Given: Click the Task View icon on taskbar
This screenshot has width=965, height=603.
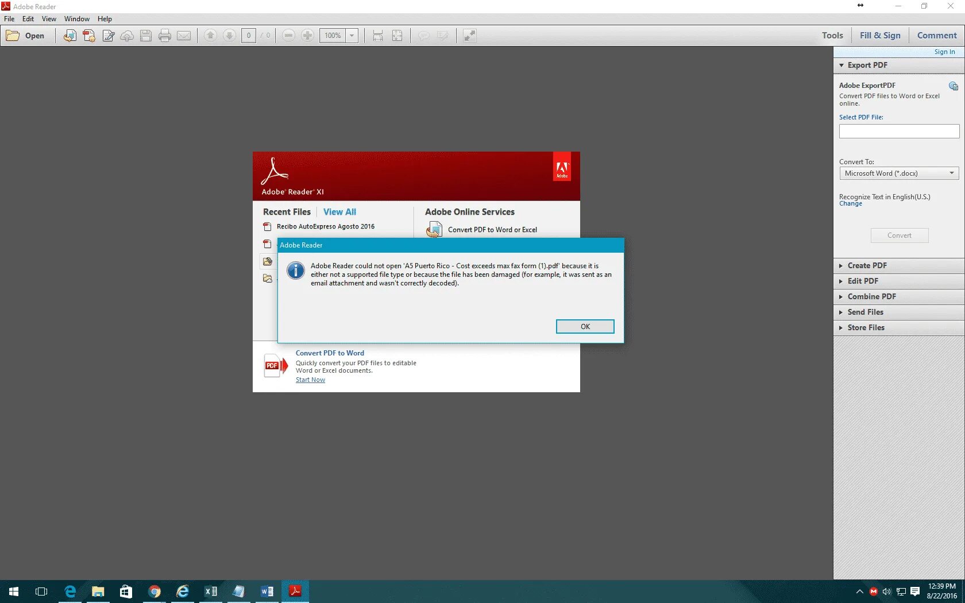Looking at the screenshot, I should 41,592.
